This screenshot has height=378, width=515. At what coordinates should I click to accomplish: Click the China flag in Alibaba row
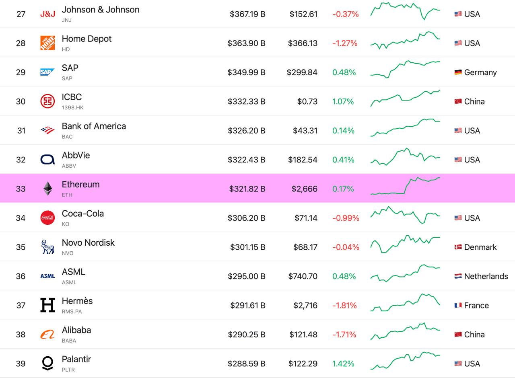coord(458,334)
